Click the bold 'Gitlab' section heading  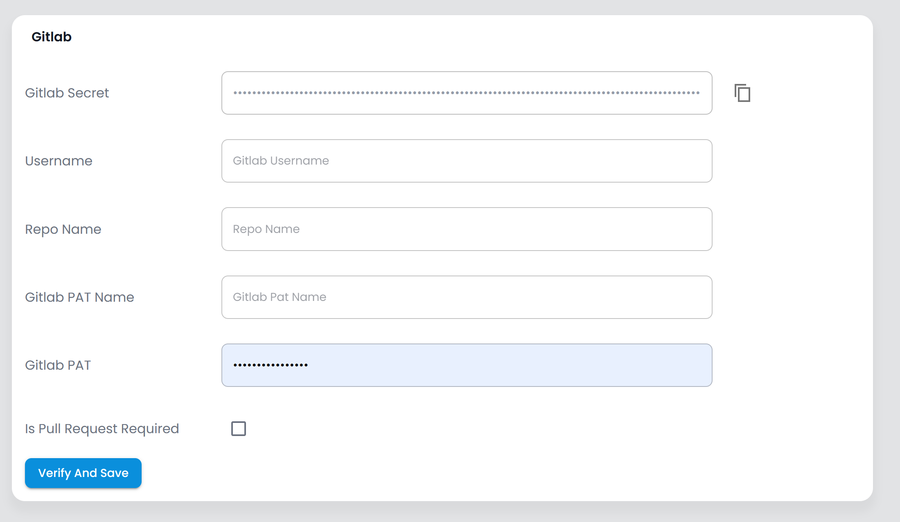[x=52, y=37]
